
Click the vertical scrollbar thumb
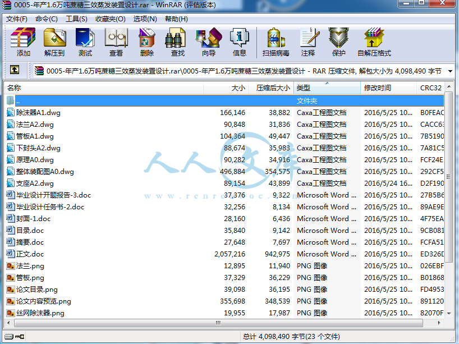coord(449,177)
